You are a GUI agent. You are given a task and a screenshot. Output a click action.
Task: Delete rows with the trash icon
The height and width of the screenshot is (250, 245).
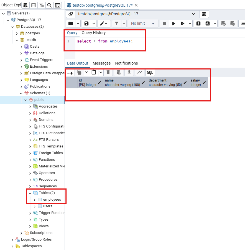pos(108,73)
